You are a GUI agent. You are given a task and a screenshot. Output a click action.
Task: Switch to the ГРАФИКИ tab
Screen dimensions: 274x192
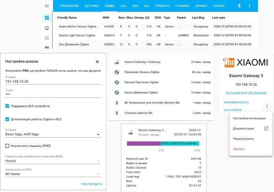pyautogui.click(x=182, y=6)
